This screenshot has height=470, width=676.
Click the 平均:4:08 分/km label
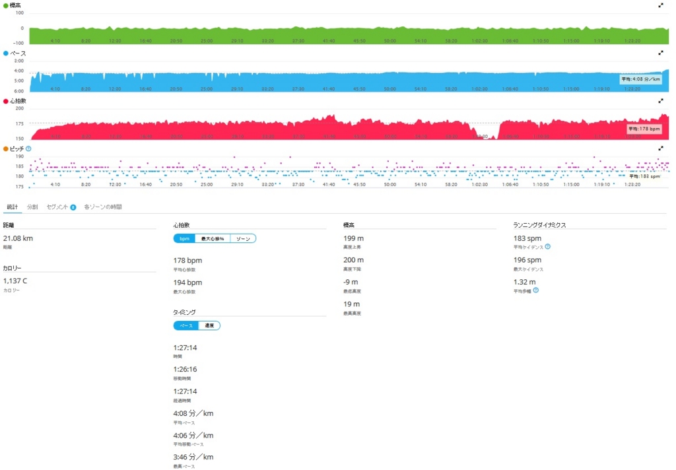coord(640,79)
